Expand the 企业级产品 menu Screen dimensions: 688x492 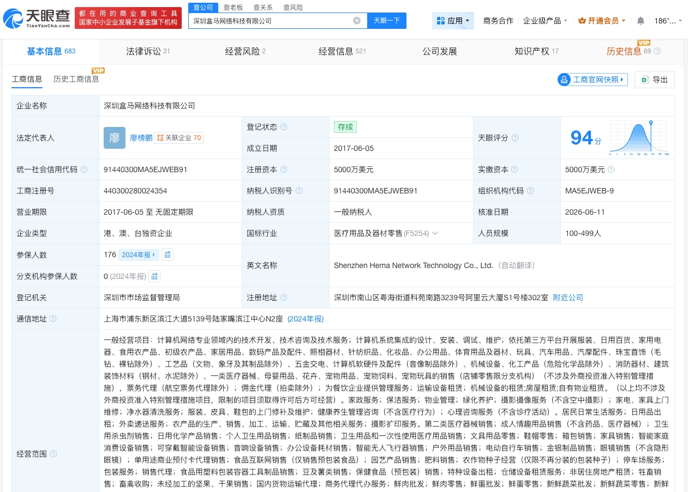[x=545, y=21]
